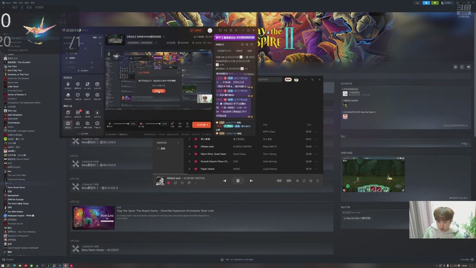Open Steam game settings gear icon
The image size is (476, 268).
[455, 67]
